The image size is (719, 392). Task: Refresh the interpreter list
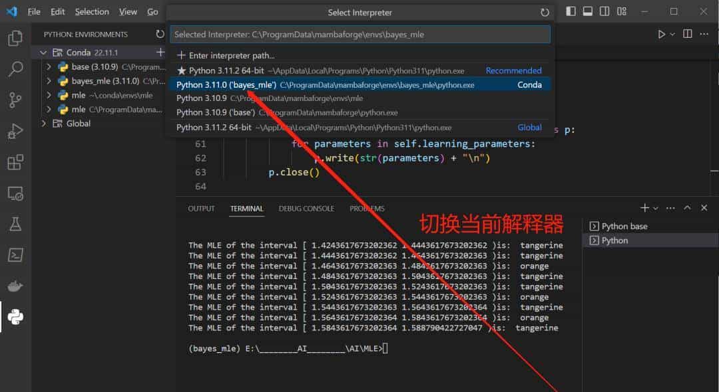tap(545, 12)
